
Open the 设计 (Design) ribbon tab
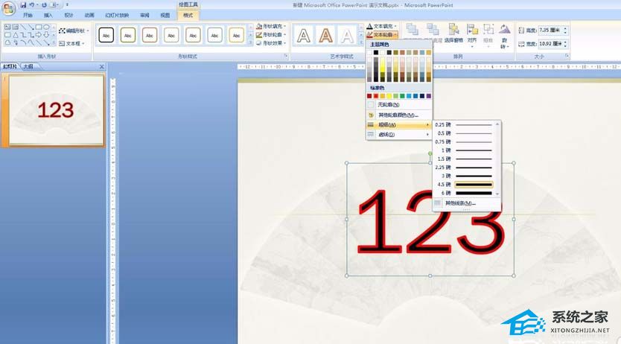[x=69, y=15]
